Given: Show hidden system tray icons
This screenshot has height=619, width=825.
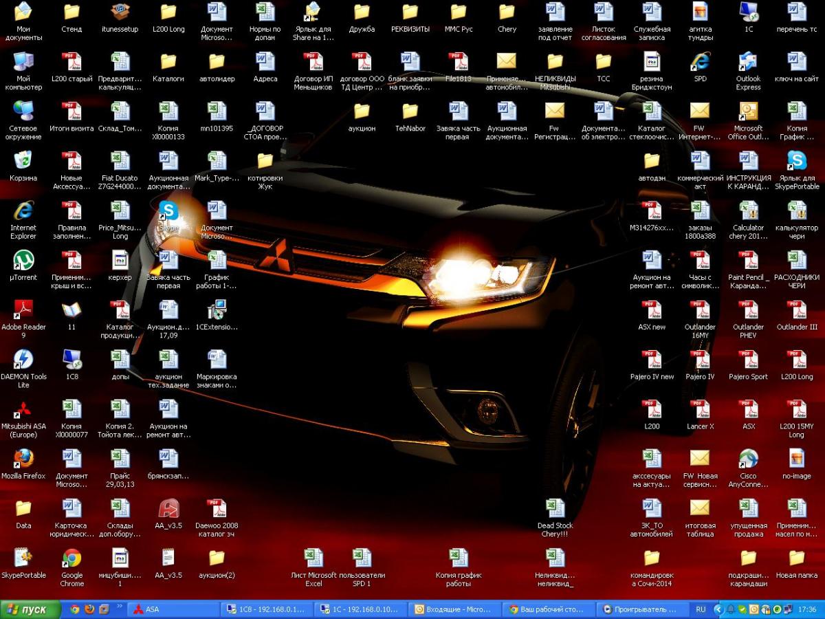Looking at the screenshot, I should tap(718, 609).
